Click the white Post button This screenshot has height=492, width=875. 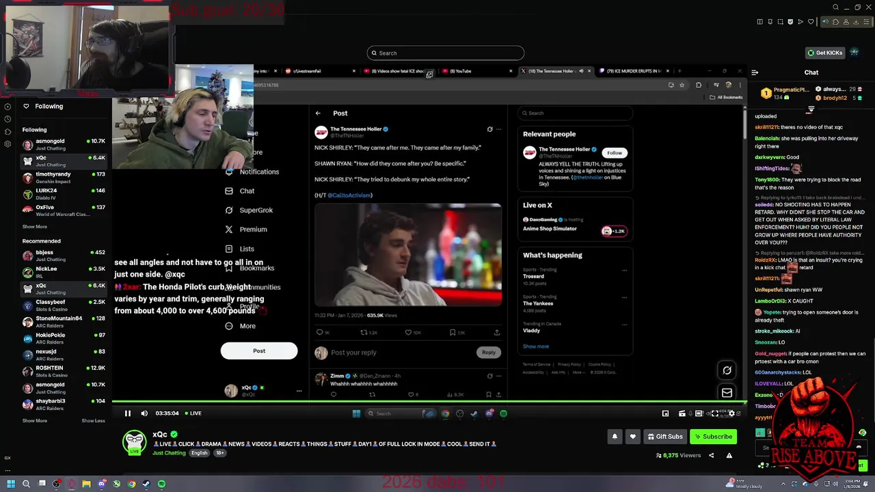[x=259, y=351]
